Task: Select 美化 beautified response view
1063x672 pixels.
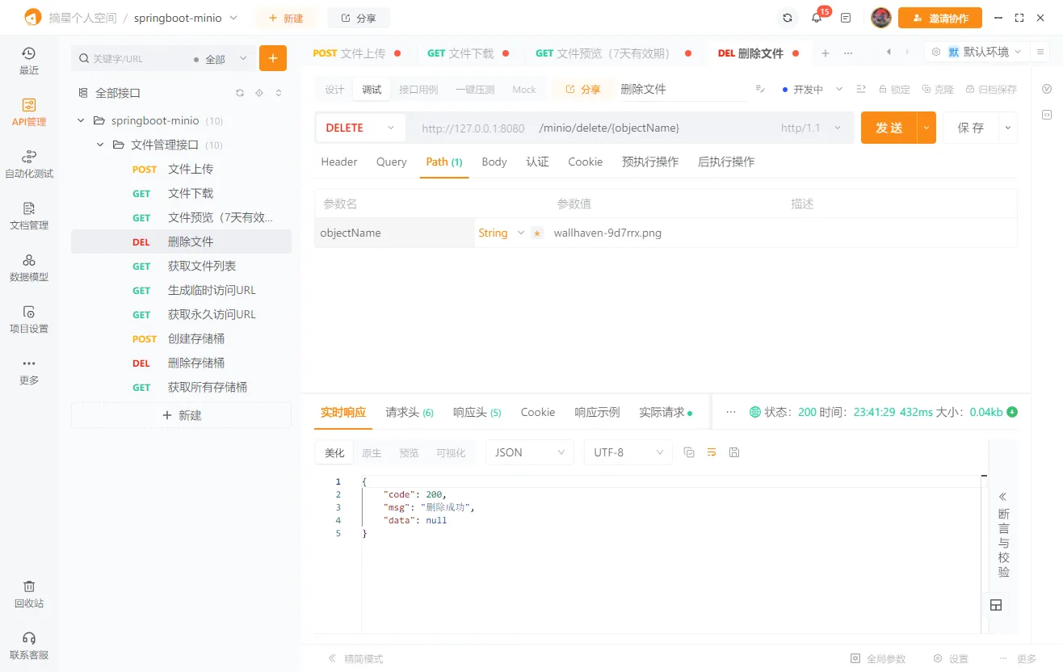Action: [334, 453]
